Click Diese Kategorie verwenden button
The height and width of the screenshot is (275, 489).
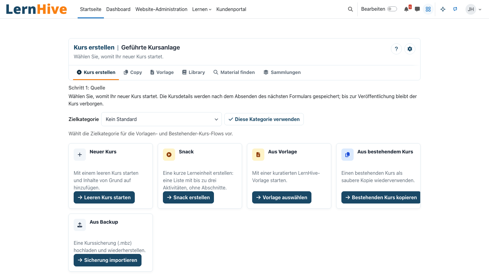pos(264,119)
